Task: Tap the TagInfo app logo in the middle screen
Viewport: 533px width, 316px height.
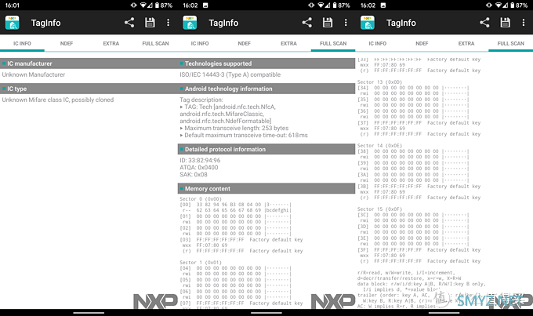Action: pos(190,23)
